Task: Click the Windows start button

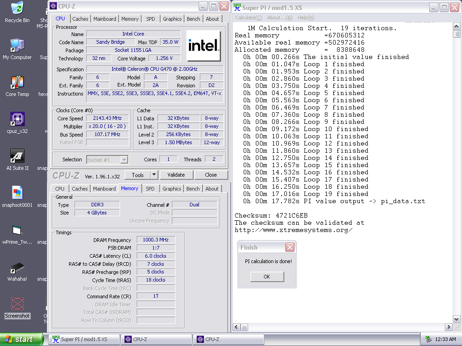Action: click(x=21, y=339)
